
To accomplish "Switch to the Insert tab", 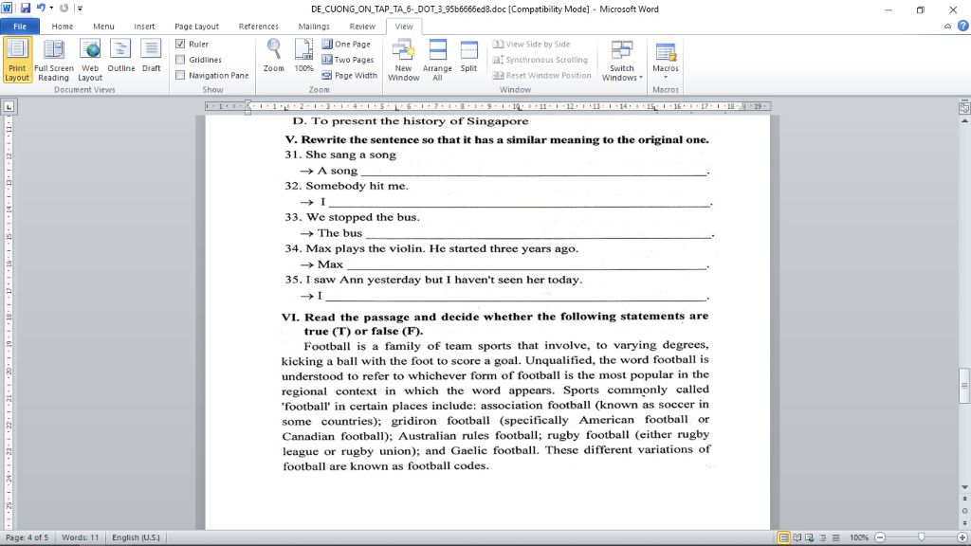I will [144, 27].
